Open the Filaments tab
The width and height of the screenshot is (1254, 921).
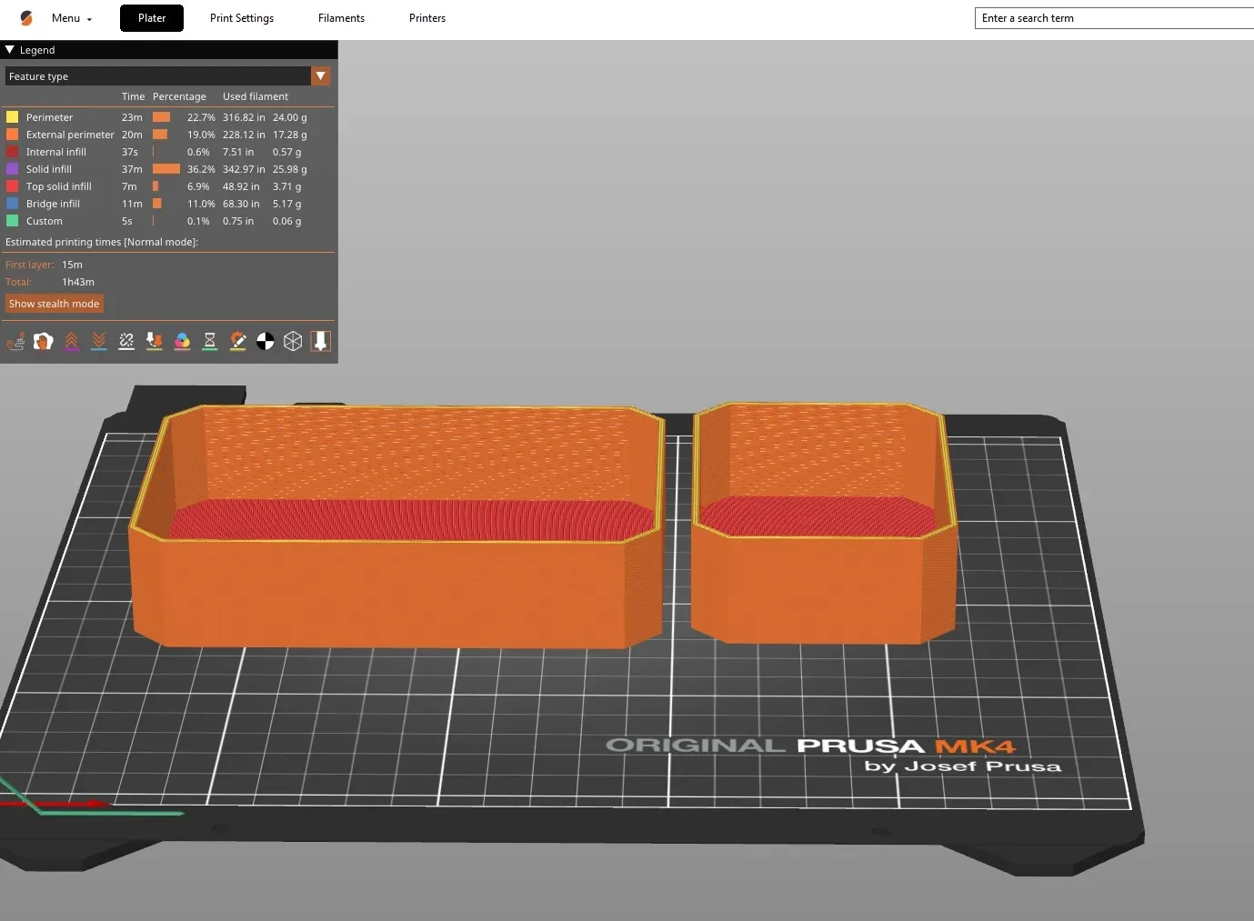341,18
